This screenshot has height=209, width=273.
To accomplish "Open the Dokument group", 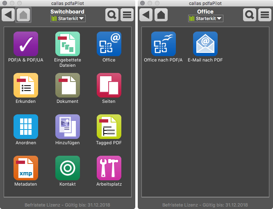I will (68, 85).
